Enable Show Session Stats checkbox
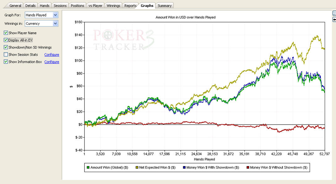Screen dimensions: 336x184 (x=6, y=55)
